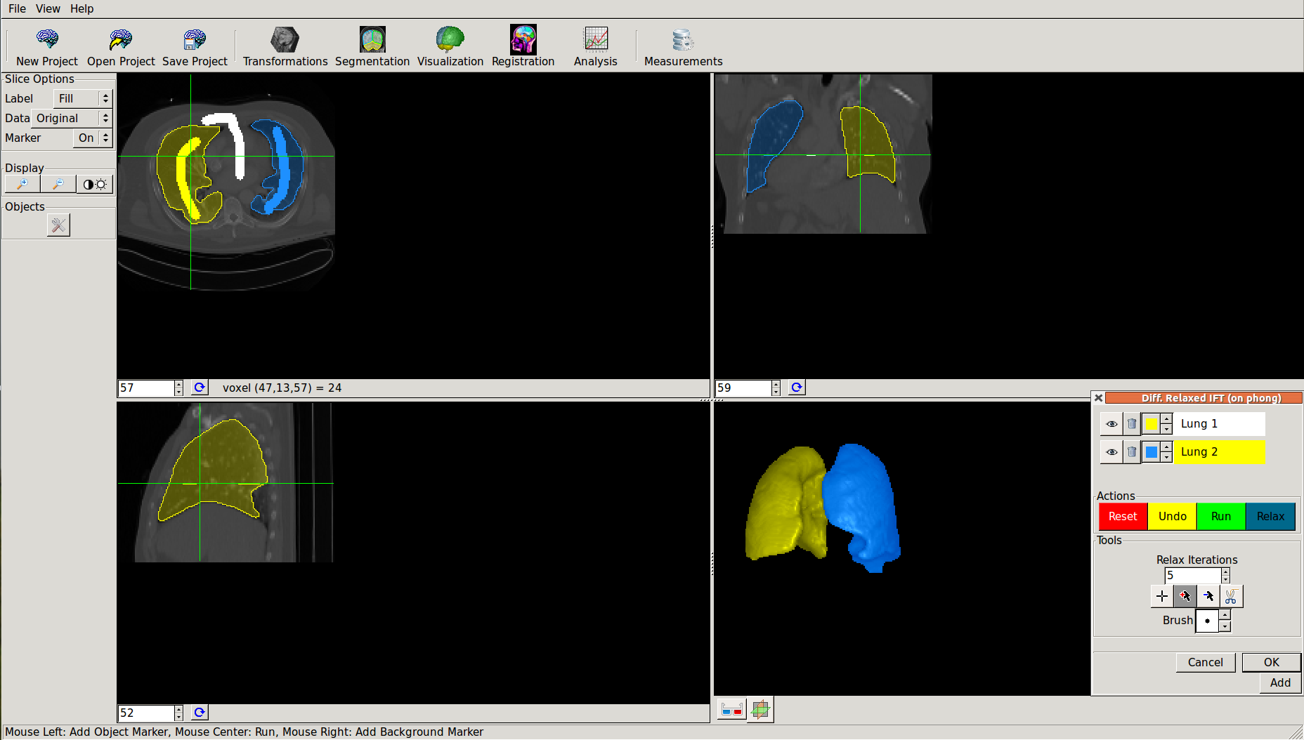Delete Lung 1 with its trash icon
The height and width of the screenshot is (740, 1304).
click(1131, 424)
